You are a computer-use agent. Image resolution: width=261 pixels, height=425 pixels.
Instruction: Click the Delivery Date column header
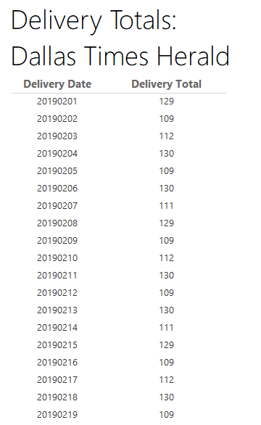[x=57, y=84]
